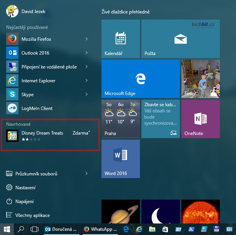The image size is (236, 235).
Task: Click the 'Nejčastěji používané' heading
Action: tap(27, 27)
